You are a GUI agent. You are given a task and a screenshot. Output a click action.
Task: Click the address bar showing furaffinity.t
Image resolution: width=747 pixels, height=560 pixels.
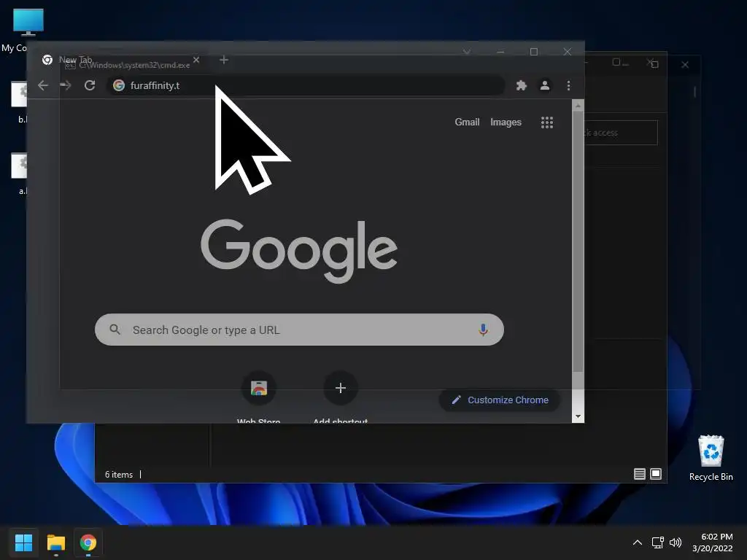point(305,85)
